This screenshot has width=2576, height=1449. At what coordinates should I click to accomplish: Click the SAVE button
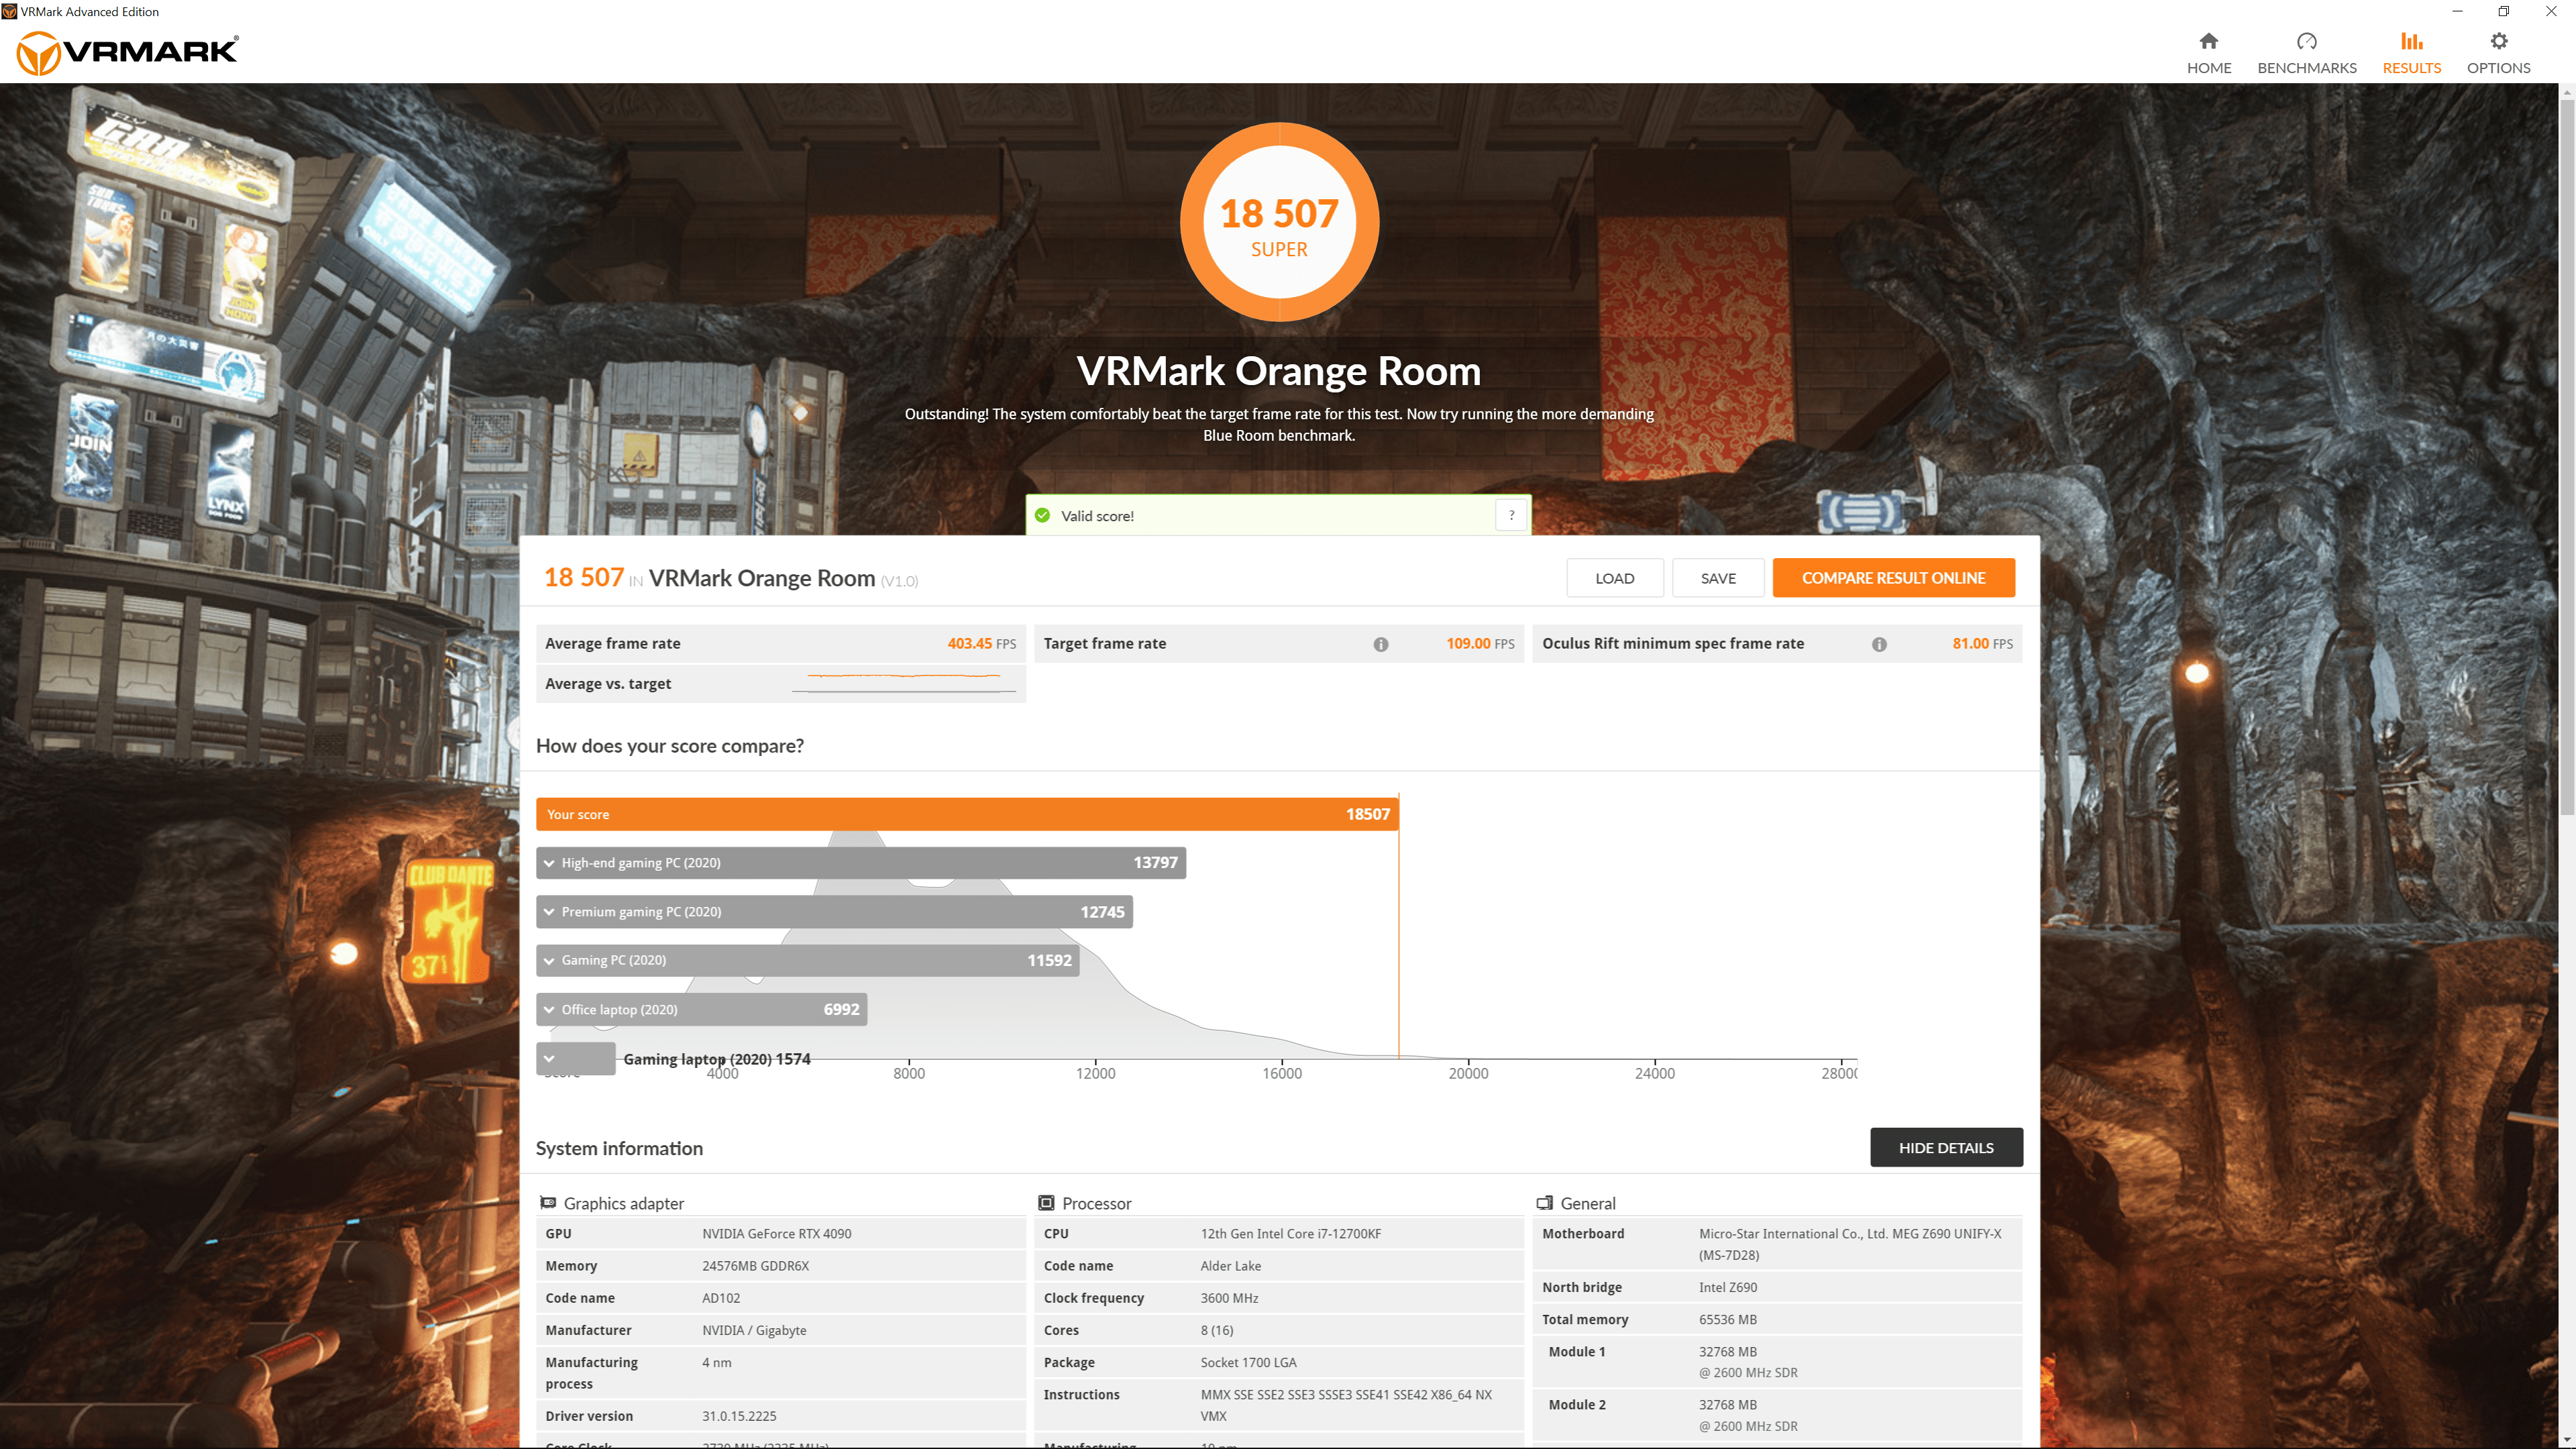[1718, 578]
